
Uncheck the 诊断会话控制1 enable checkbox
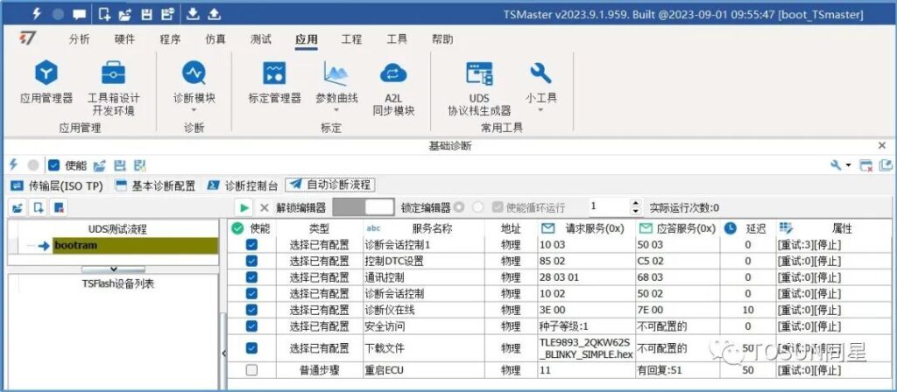point(251,245)
